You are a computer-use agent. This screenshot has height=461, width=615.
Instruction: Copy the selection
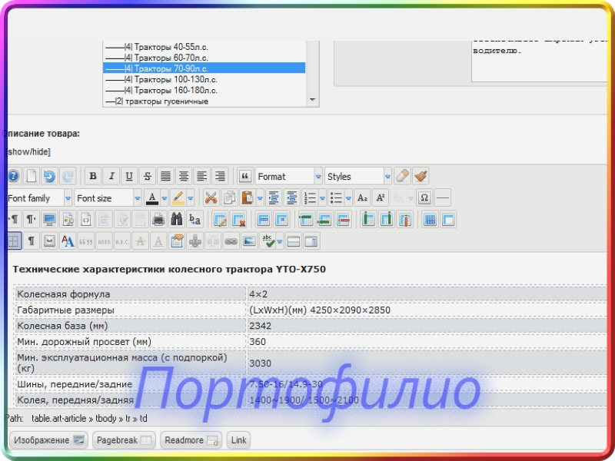229,198
